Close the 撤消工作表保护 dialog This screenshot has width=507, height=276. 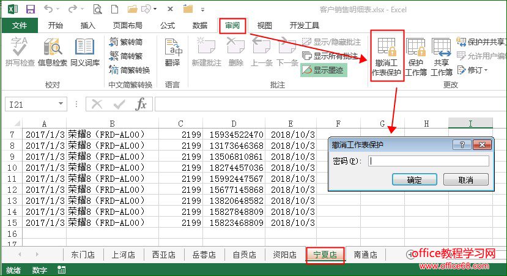tap(482, 144)
